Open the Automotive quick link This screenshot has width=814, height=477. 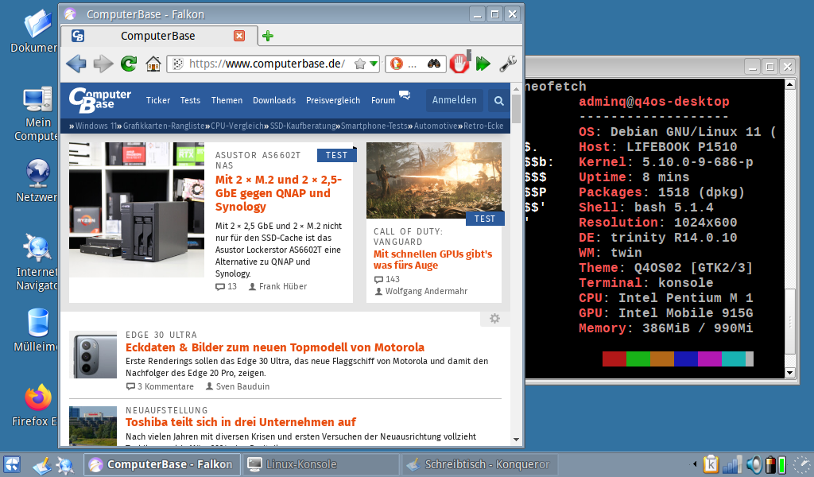click(x=436, y=126)
